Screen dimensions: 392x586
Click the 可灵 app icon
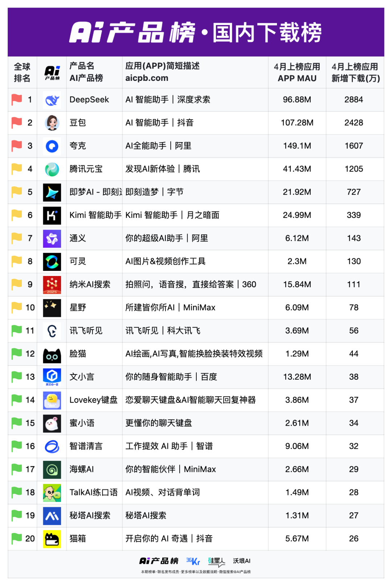[52, 261]
